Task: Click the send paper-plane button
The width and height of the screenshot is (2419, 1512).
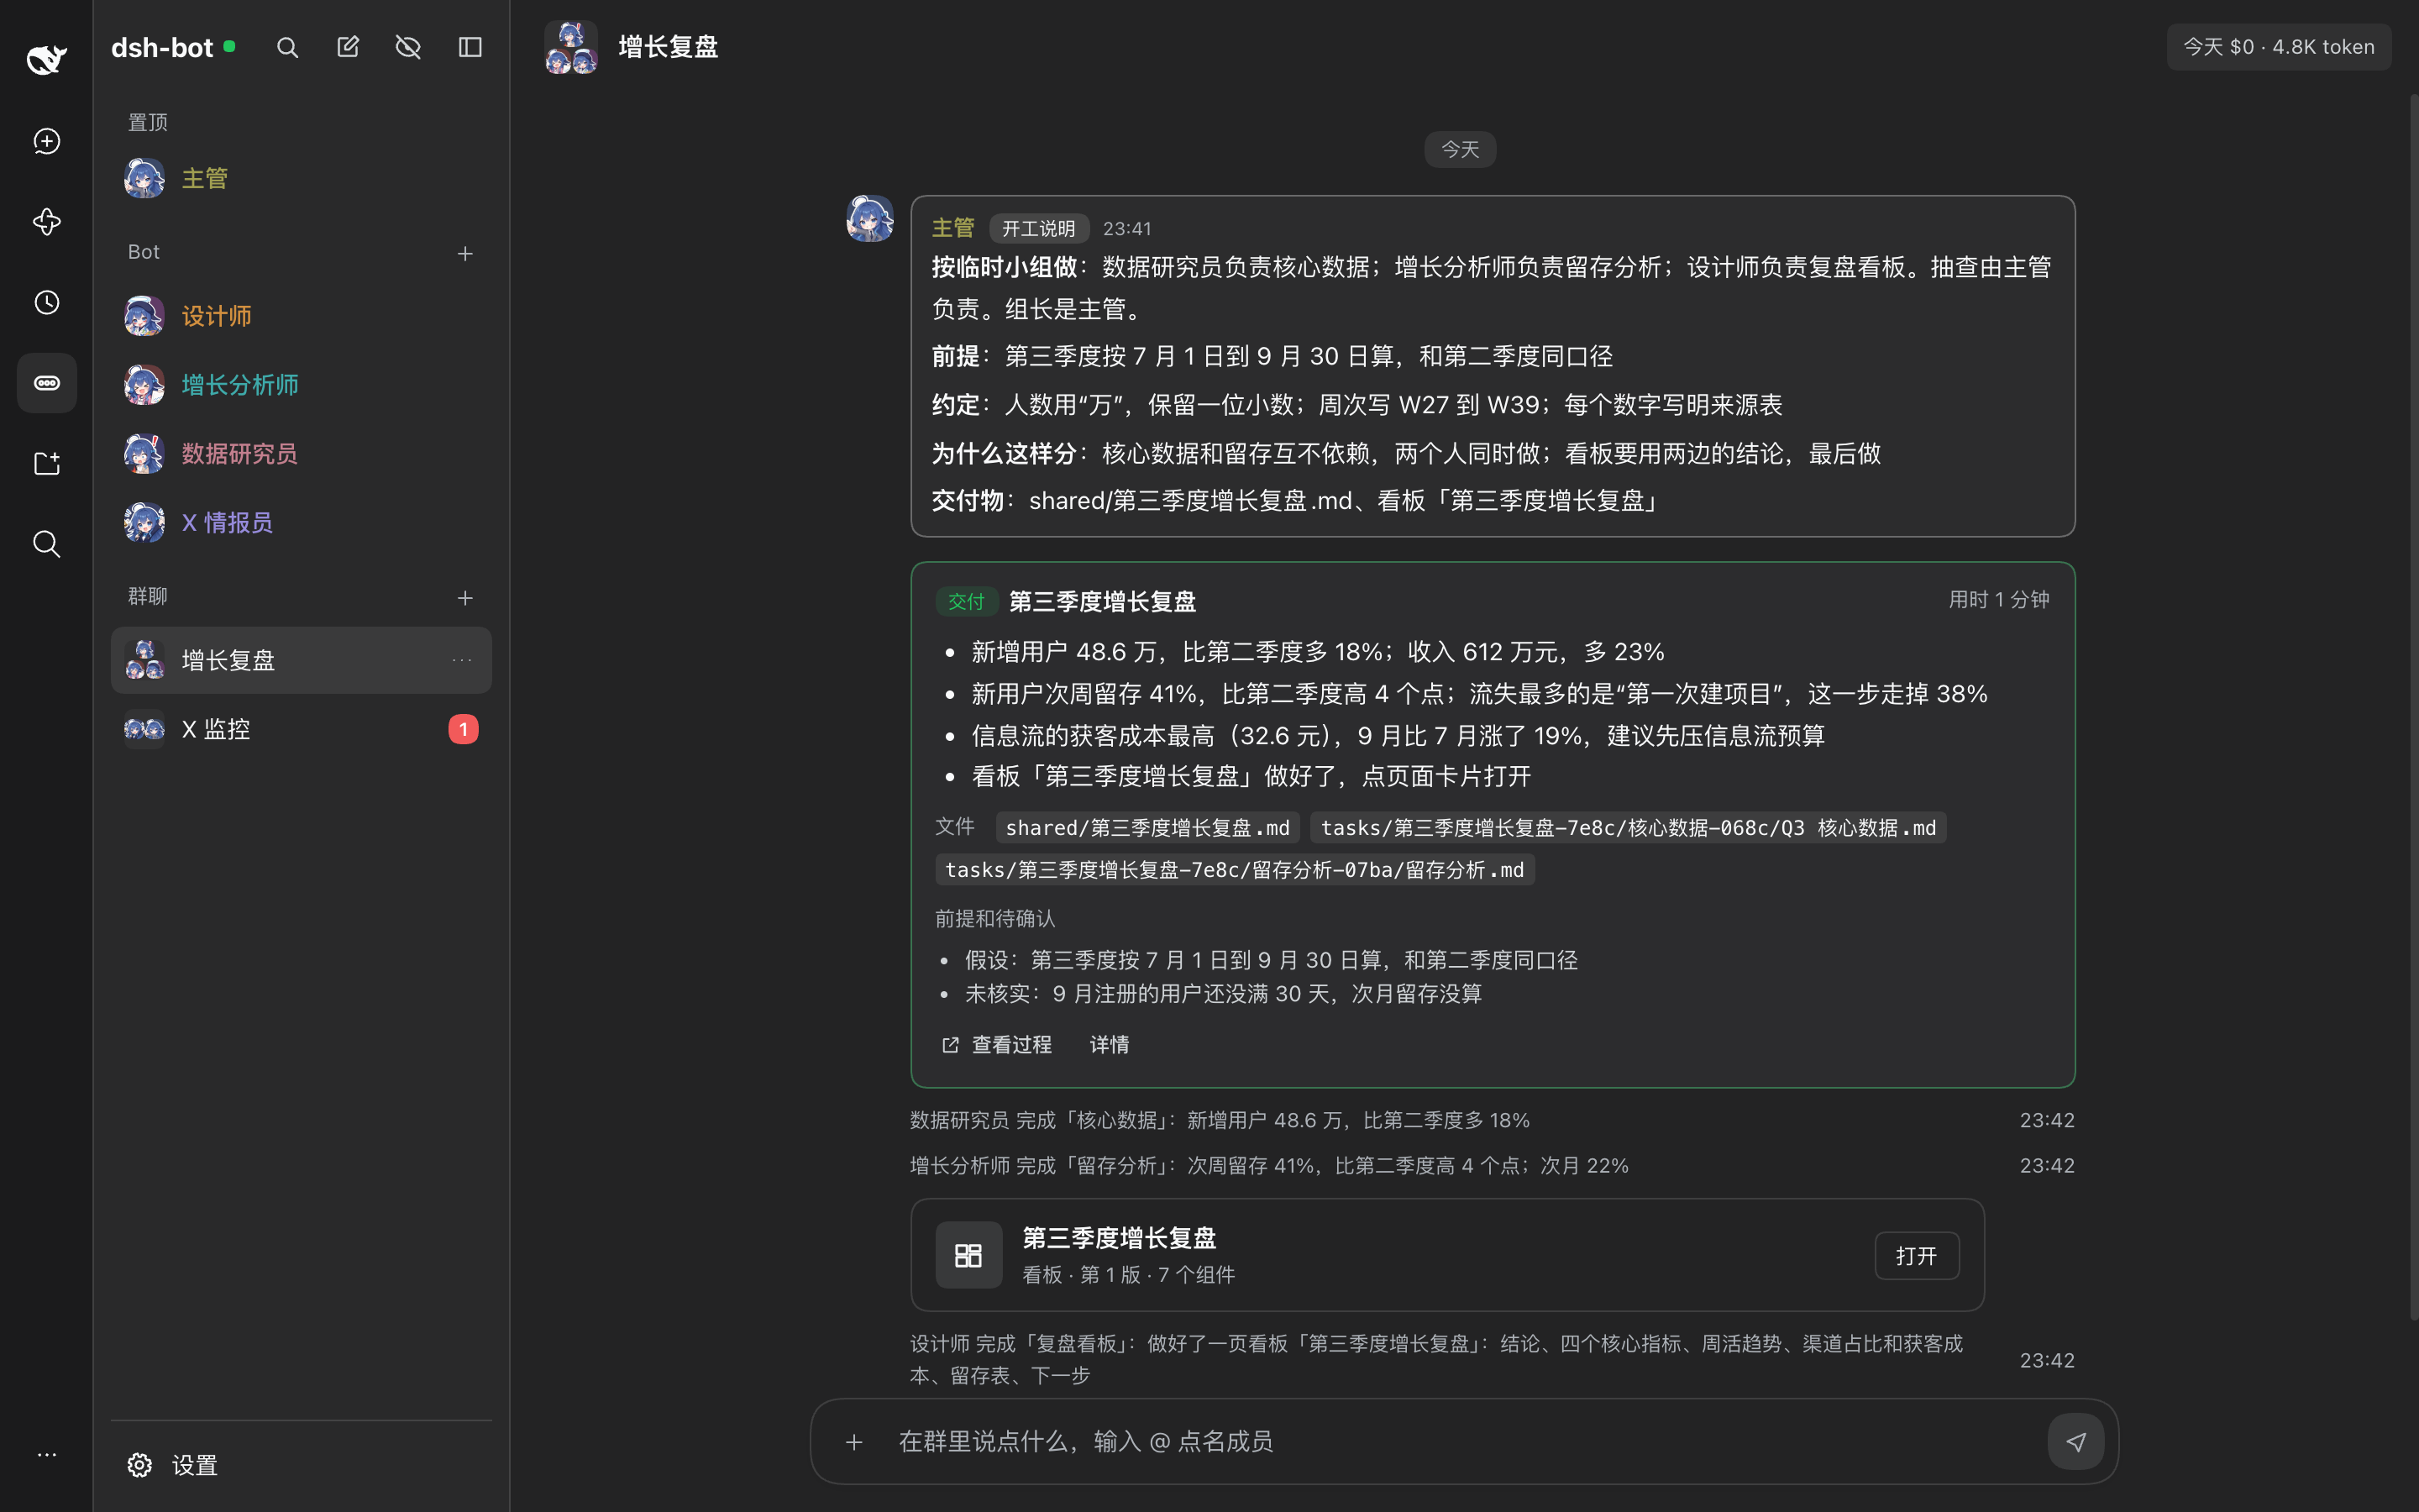Action: click(2076, 1442)
